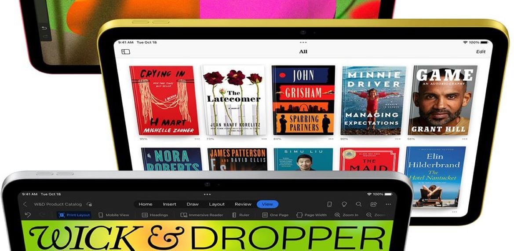Open the James Patterson and David Ellis book
Image resolution: width=514 pixels, height=251 pixels.
237,159
